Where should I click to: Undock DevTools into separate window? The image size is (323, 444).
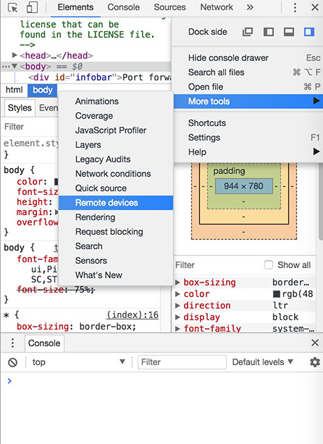pos(248,32)
